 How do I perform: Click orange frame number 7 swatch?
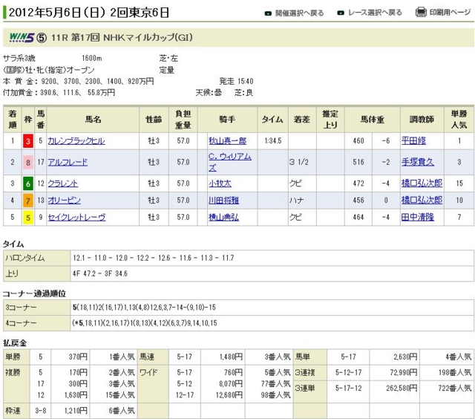(x=28, y=201)
